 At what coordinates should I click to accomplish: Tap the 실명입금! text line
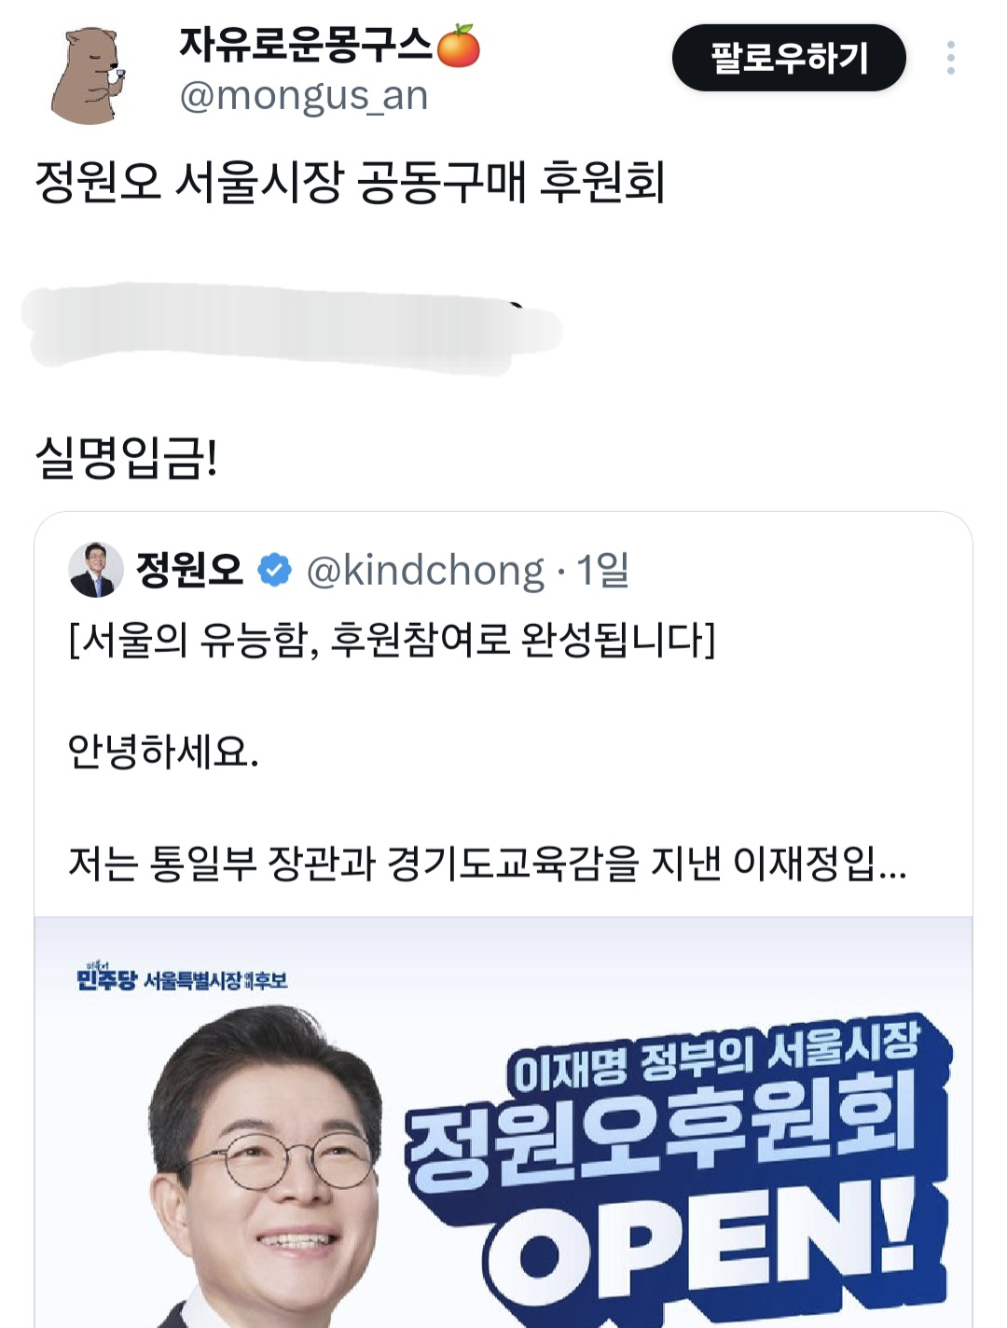126,457
